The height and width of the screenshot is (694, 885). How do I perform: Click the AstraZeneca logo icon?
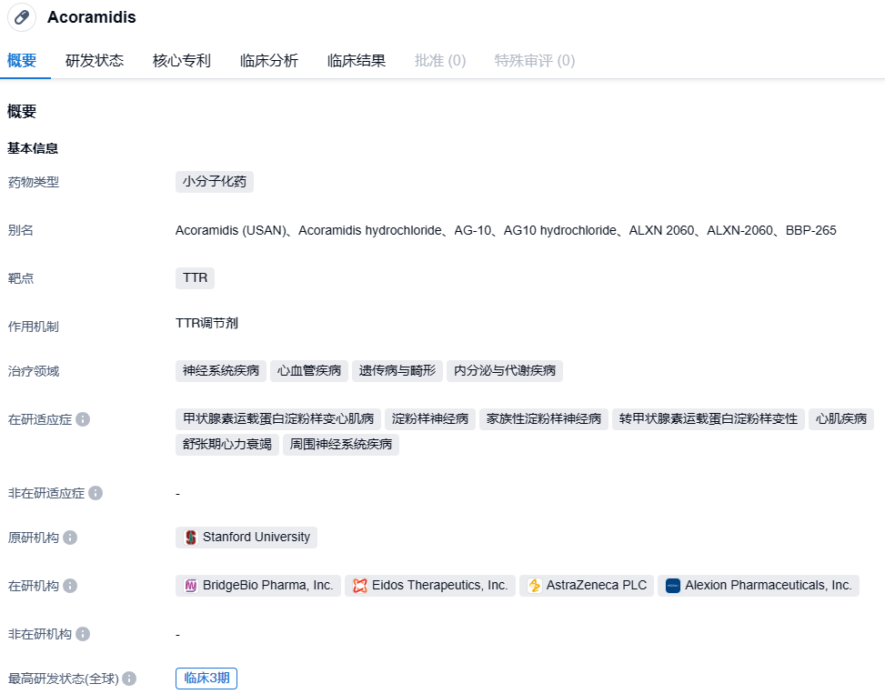[x=534, y=586]
